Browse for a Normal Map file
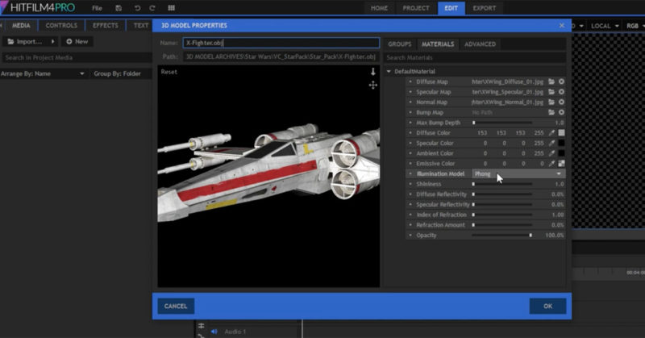645x338 pixels. (x=551, y=102)
